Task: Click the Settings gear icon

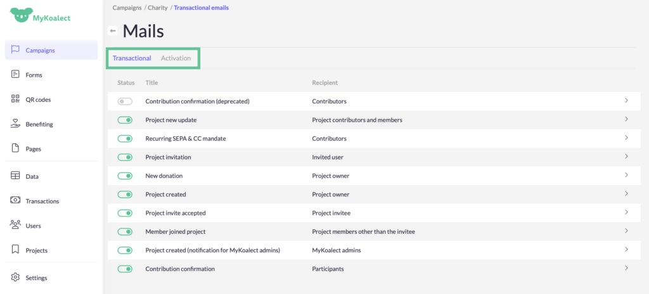Action: [x=16, y=278]
